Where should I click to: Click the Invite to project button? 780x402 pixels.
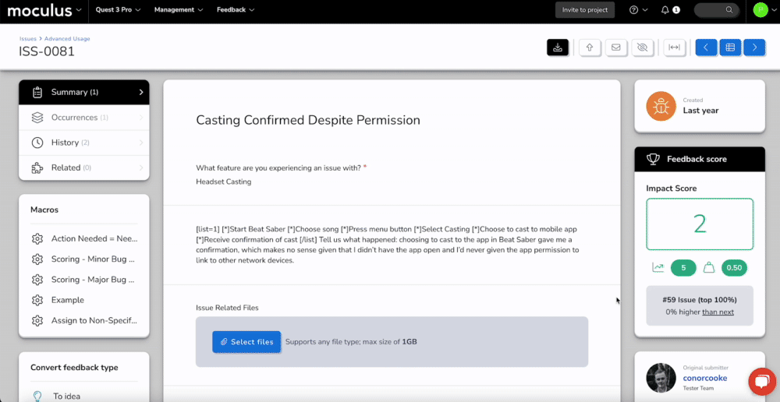point(585,10)
